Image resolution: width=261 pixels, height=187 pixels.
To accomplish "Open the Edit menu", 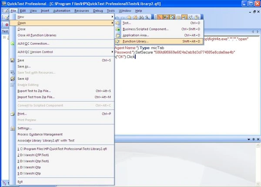I will 23,11.
